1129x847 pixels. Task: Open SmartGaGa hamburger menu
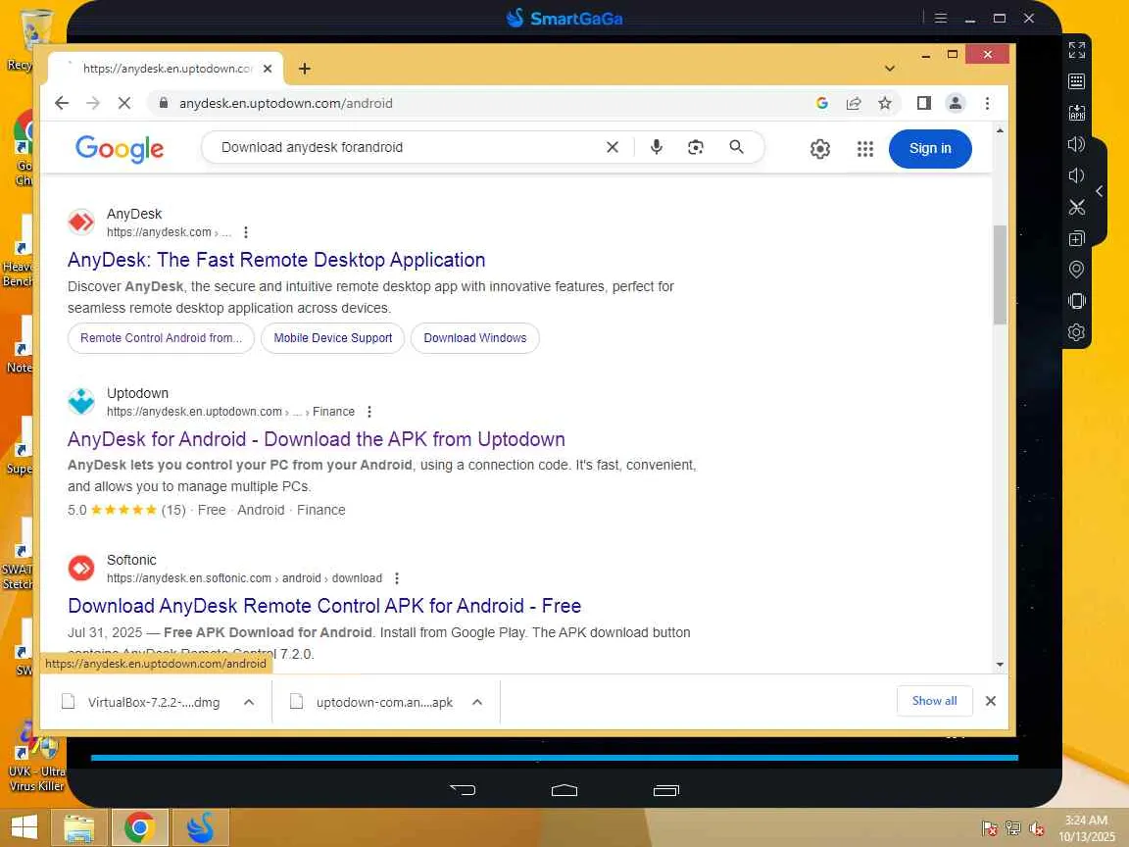(x=941, y=18)
